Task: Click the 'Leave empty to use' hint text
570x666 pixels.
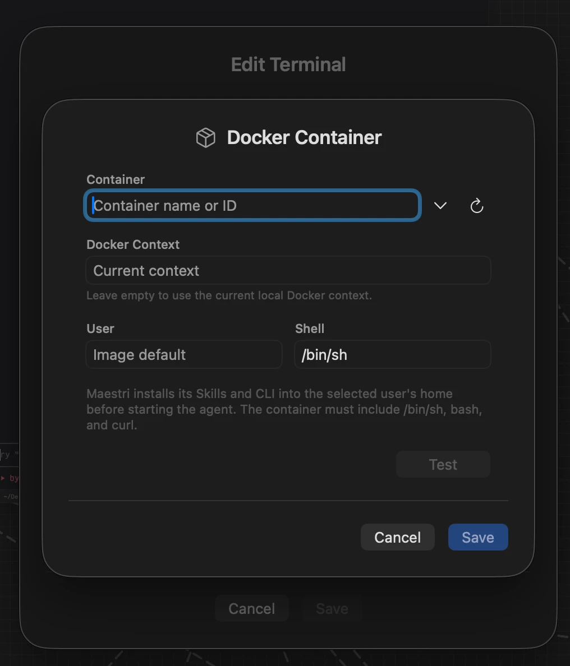Action: pos(229,295)
